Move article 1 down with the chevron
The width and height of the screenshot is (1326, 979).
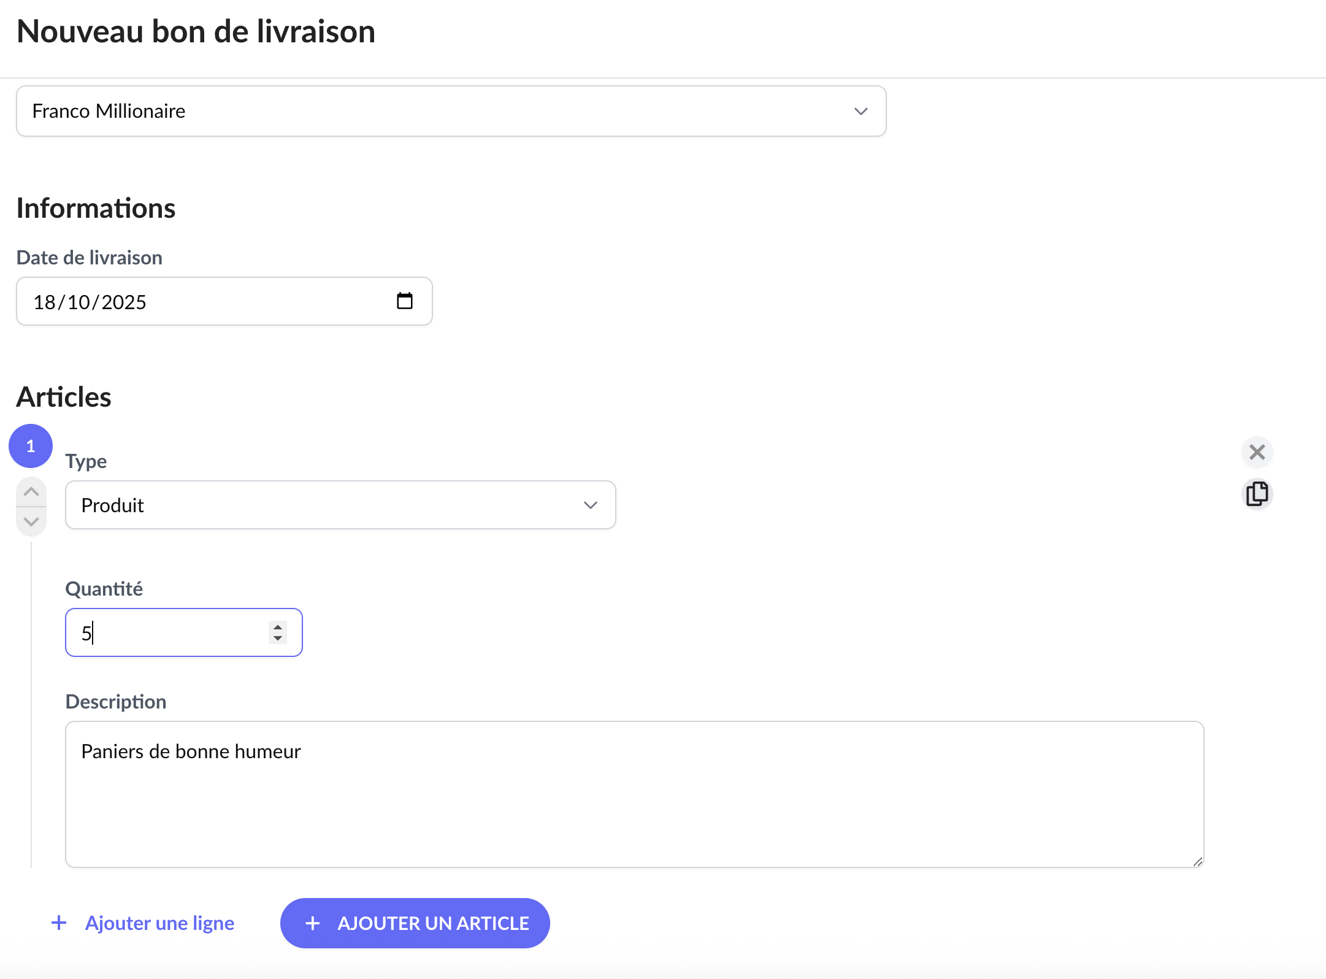(31, 522)
